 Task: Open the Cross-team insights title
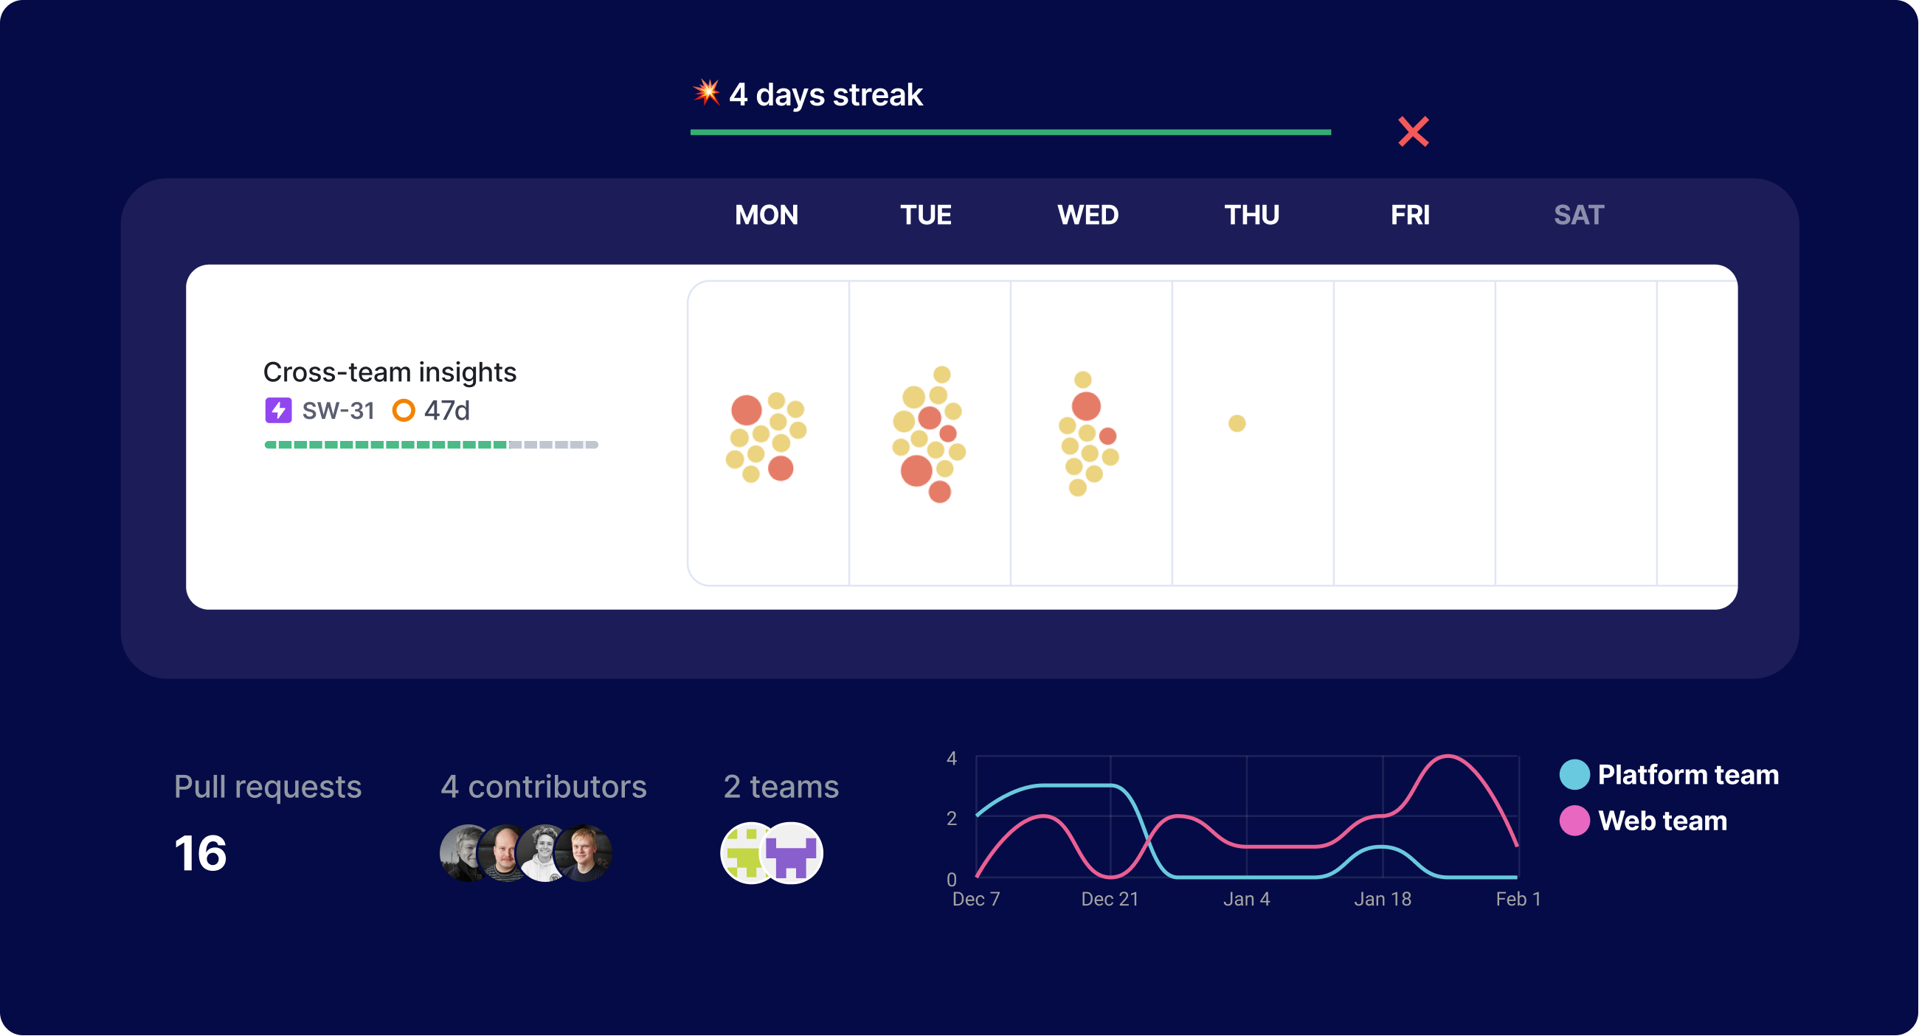tap(390, 372)
